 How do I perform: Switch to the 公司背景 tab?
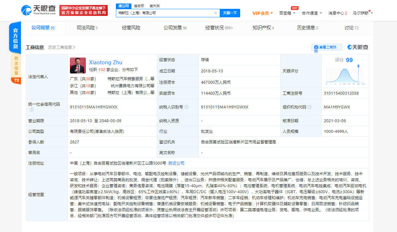(43, 28)
